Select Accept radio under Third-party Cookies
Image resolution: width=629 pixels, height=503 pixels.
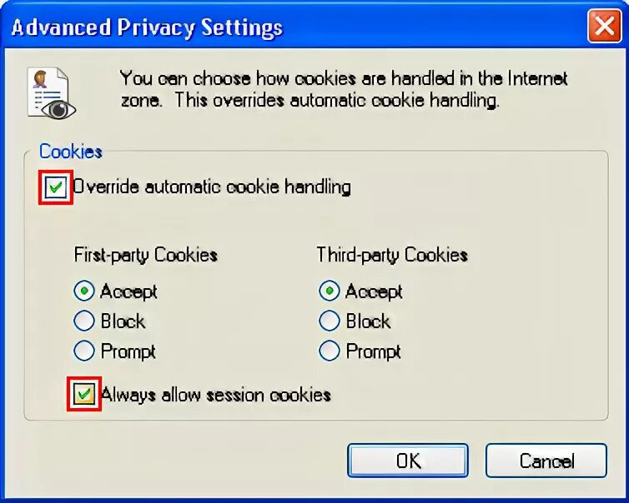(x=330, y=291)
